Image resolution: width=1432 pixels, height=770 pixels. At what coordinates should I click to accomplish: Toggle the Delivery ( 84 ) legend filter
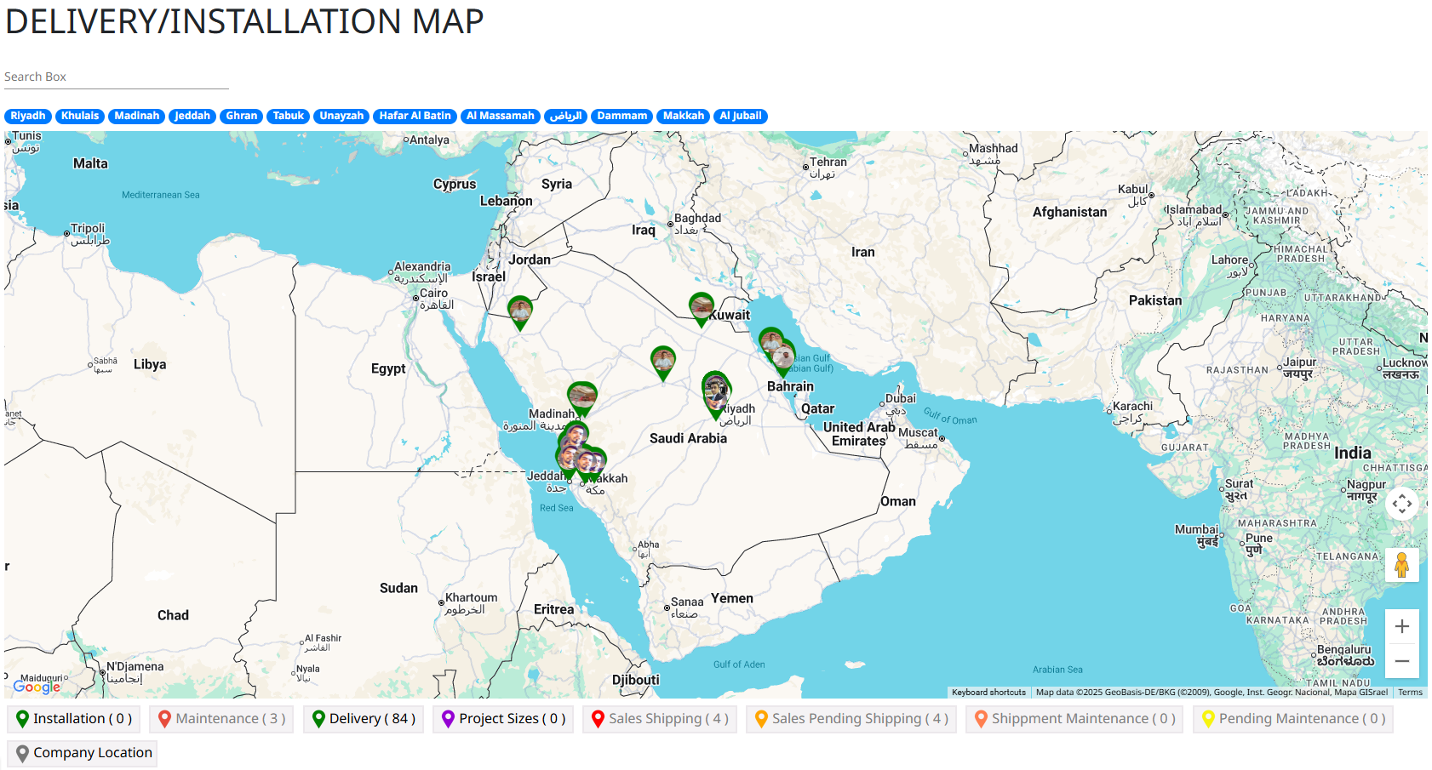click(x=364, y=719)
